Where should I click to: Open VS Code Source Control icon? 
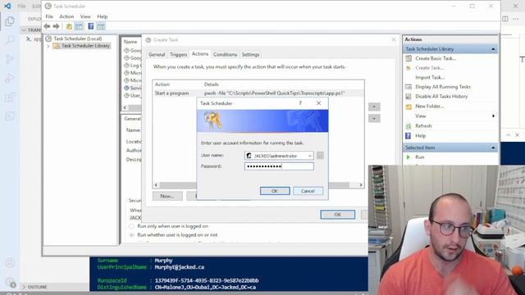10,59
